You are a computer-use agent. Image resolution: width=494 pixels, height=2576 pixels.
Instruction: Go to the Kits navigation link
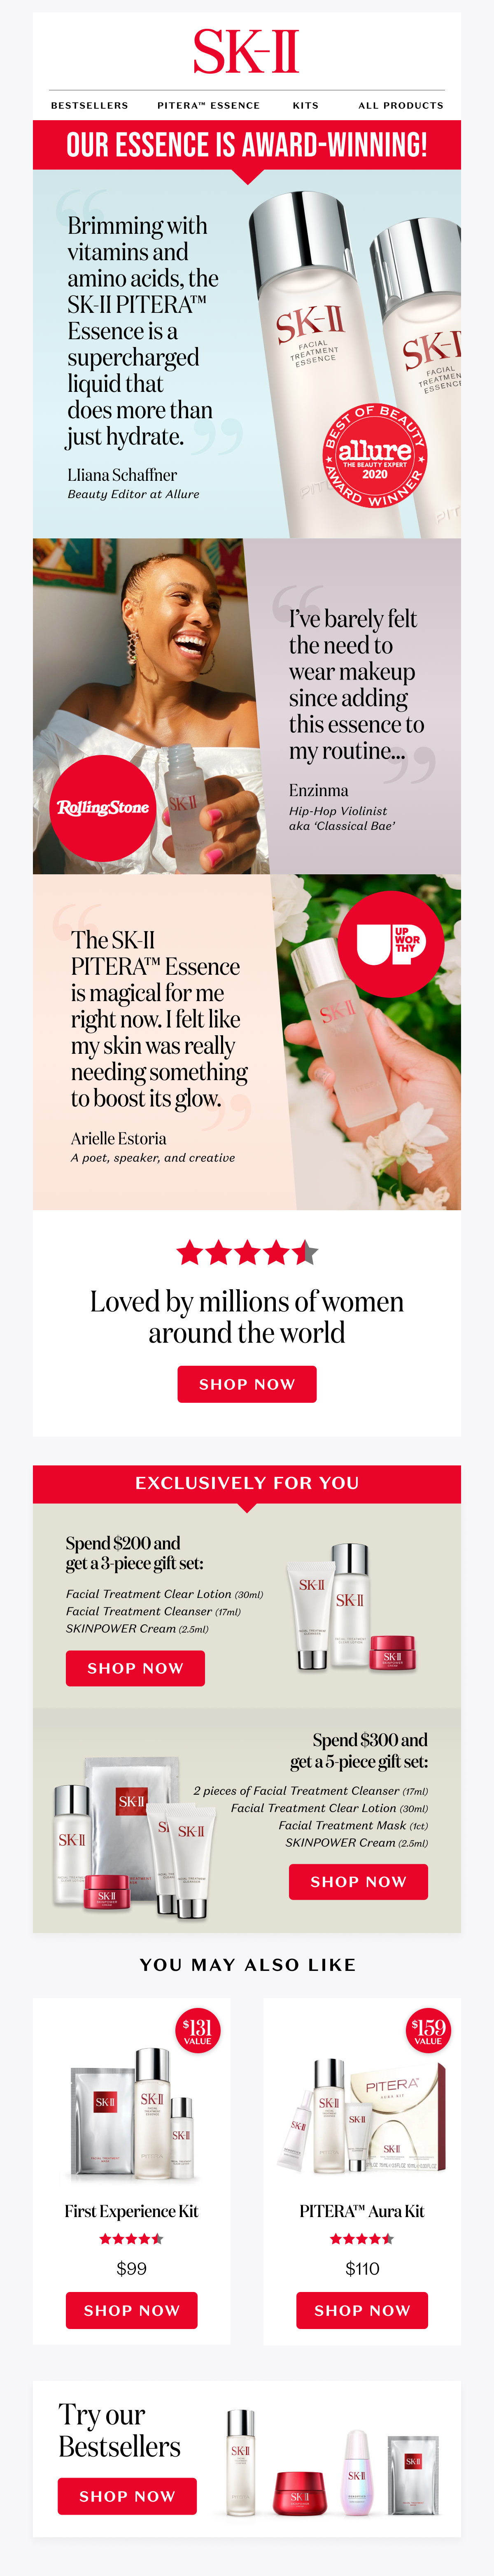306,105
